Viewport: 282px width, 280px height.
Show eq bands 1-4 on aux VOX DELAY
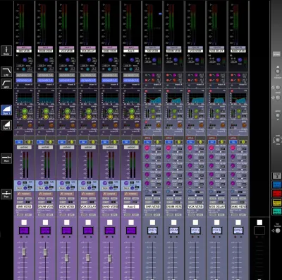point(88,75)
